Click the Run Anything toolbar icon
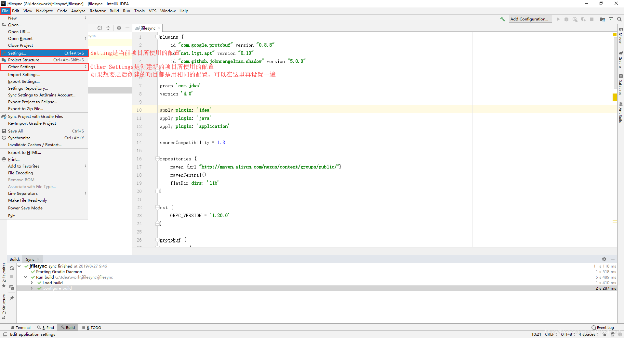This screenshot has height=338, width=624. click(611, 19)
